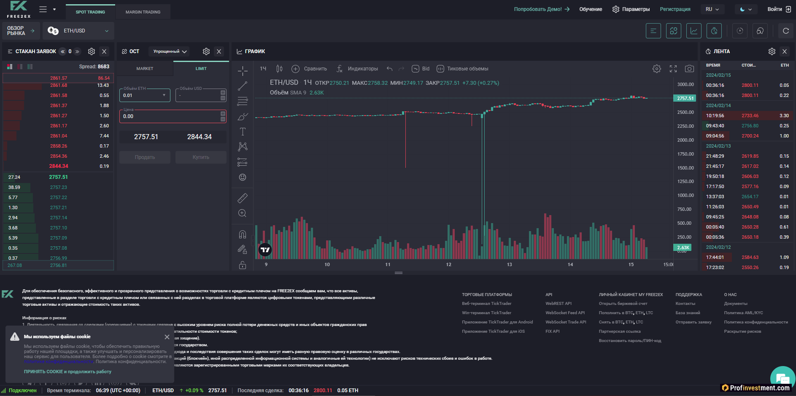The width and height of the screenshot is (796, 396).
Task: Undo last chart action
Action: click(x=389, y=69)
